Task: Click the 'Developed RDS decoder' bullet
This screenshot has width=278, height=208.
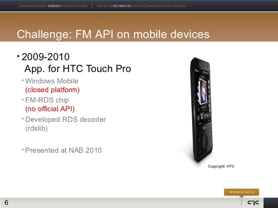Action: click(66, 120)
